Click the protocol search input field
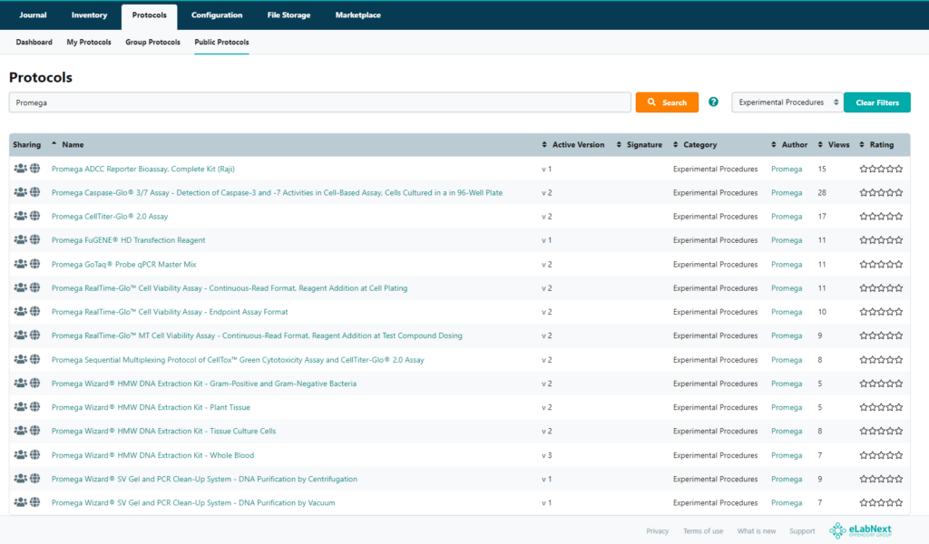 (x=320, y=102)
